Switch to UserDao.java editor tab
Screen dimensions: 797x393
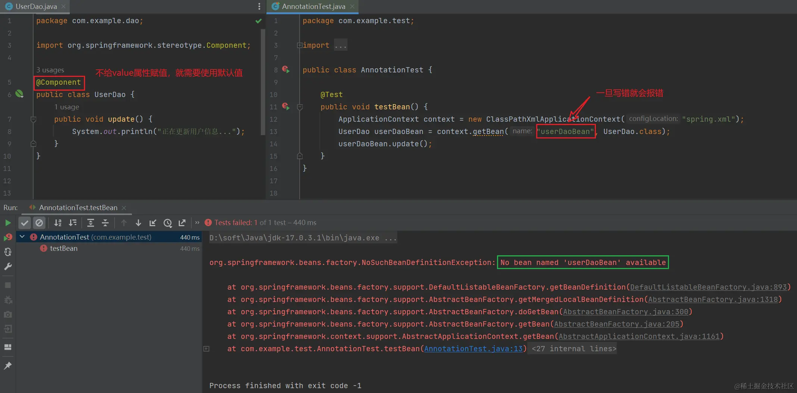36,6
